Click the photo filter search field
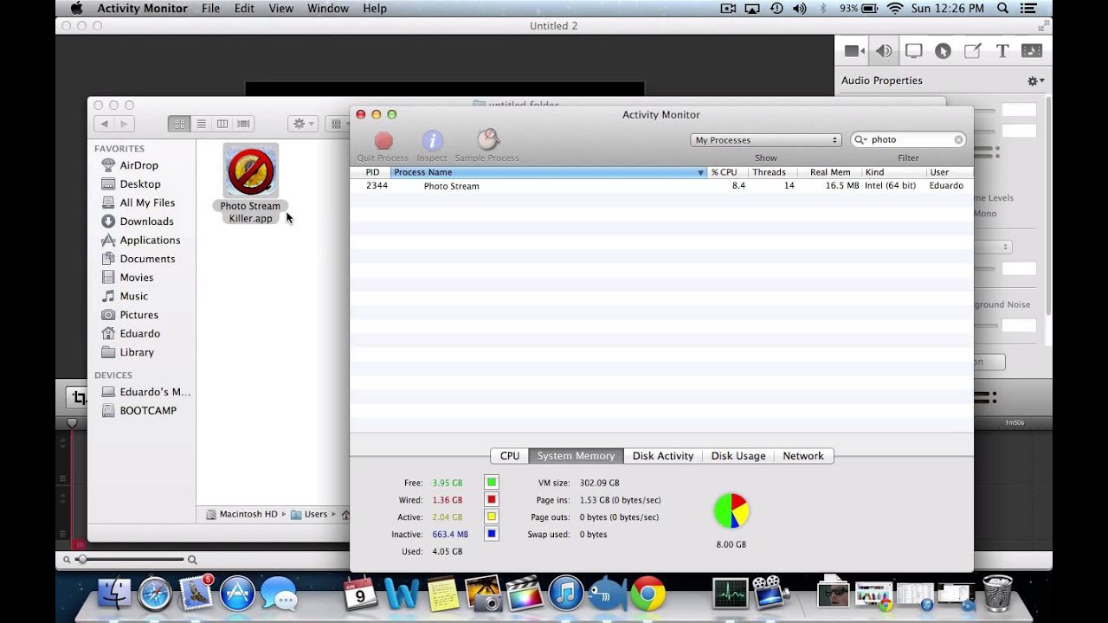Screen dimensions: 1108x623 click(909, 139)
